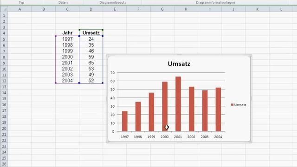The height and width of the screenshot is (167, 297).
Task: Select column C header
Action: coord(67,9)
